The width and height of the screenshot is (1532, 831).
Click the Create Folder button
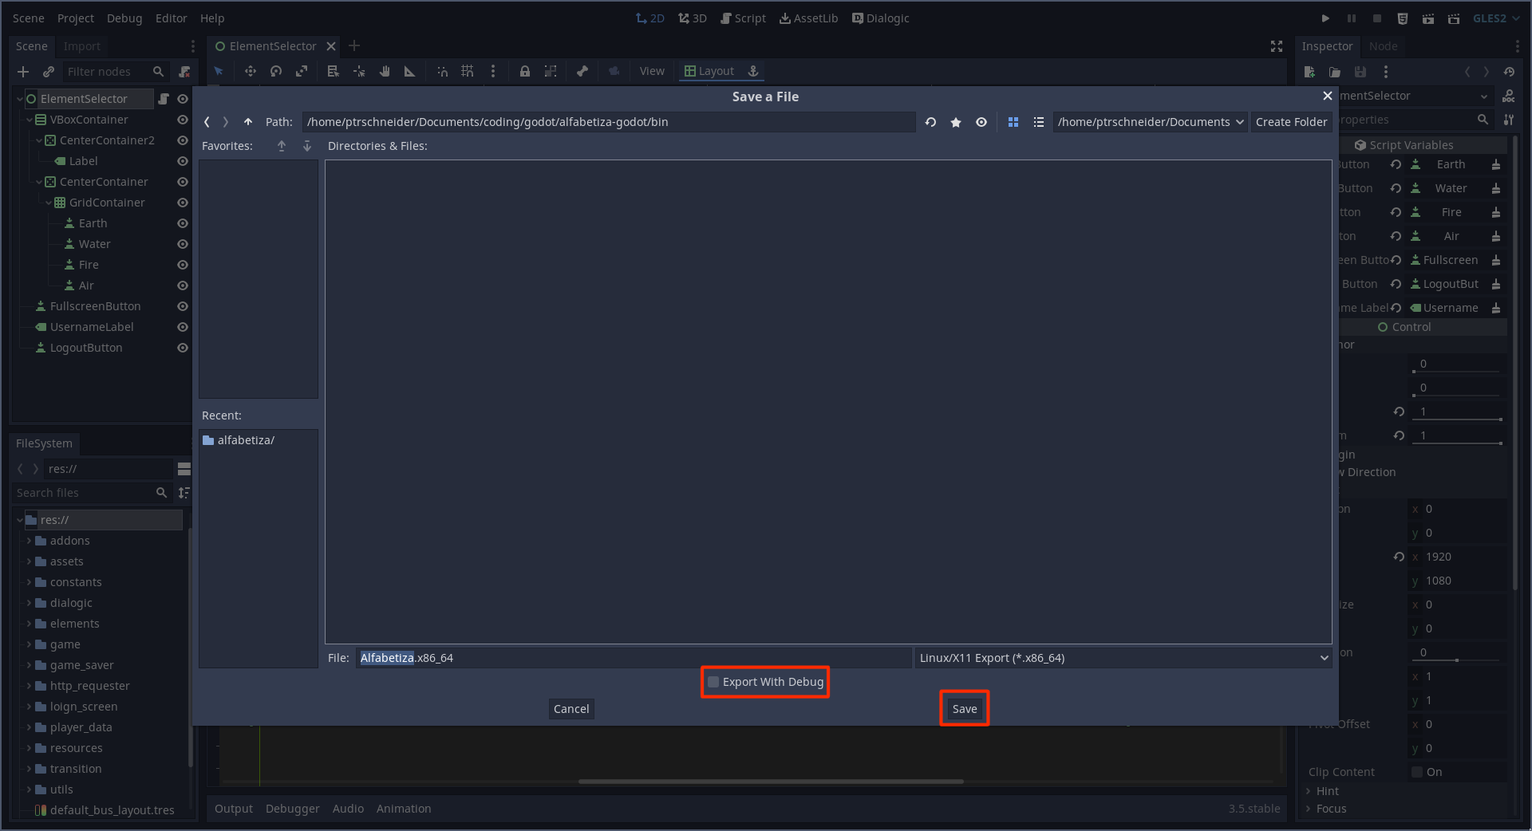coord(1291,122)
